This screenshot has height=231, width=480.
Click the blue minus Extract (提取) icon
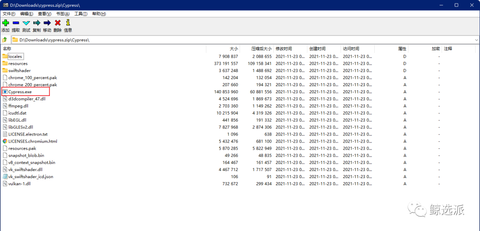(16, 23)
